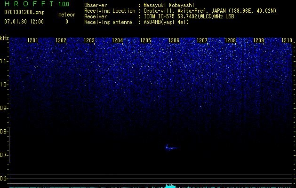Image resolution: width=296 pixels, height=188 pixels.
Task: Click the 1202 time marker
Action: (61, 40)
